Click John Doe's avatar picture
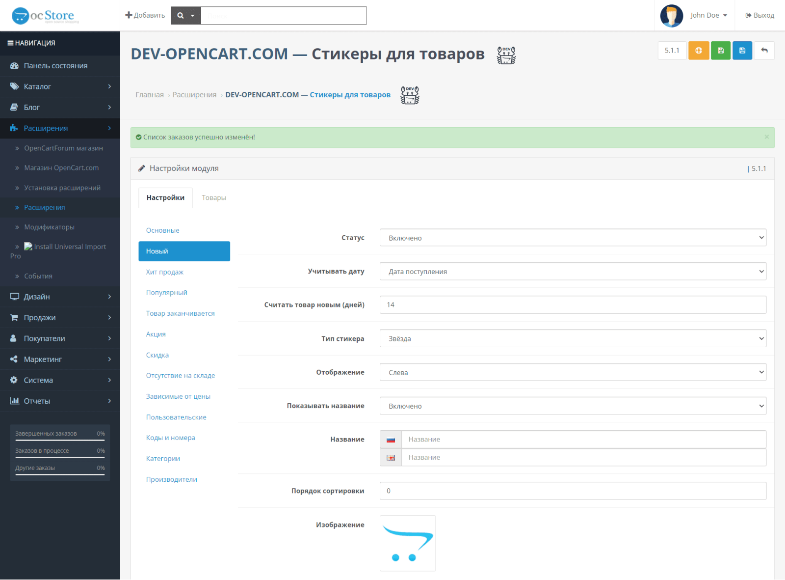The image size is (785, 580). click(672, 16)
